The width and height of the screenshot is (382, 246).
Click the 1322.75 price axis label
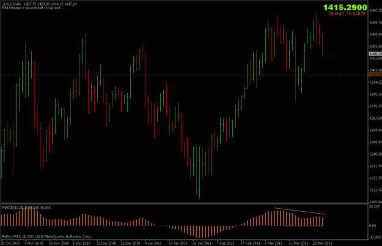(x=376, y=178)
